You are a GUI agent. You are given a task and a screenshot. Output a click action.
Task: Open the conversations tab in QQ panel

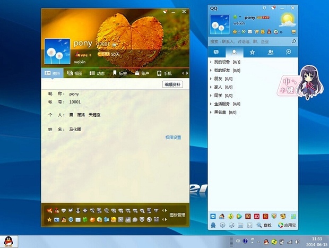216,52
